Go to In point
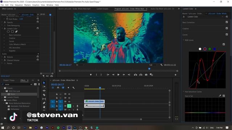Viewport: 232px width, 130px height. click(x=108, y=75)
